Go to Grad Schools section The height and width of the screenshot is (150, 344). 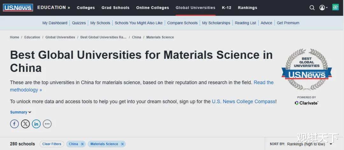click(115, 8)
